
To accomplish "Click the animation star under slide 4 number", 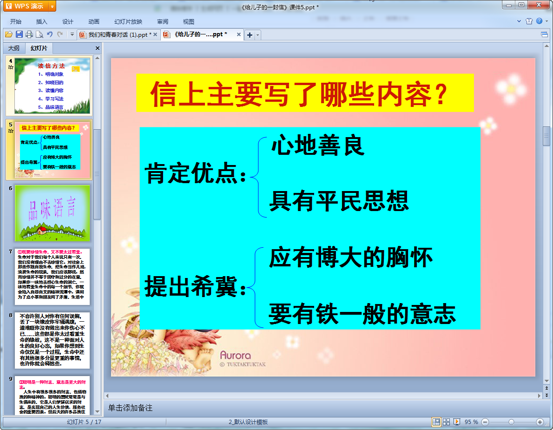I will [11, 67].
